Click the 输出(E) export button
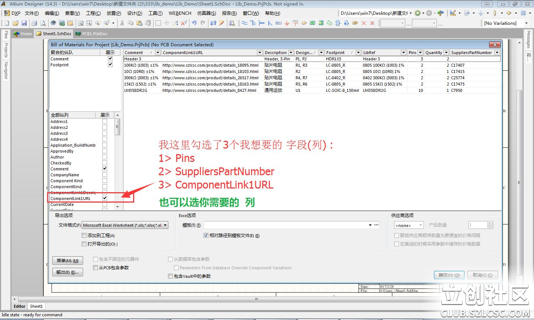The image size is (534, 320). [67, 272]
